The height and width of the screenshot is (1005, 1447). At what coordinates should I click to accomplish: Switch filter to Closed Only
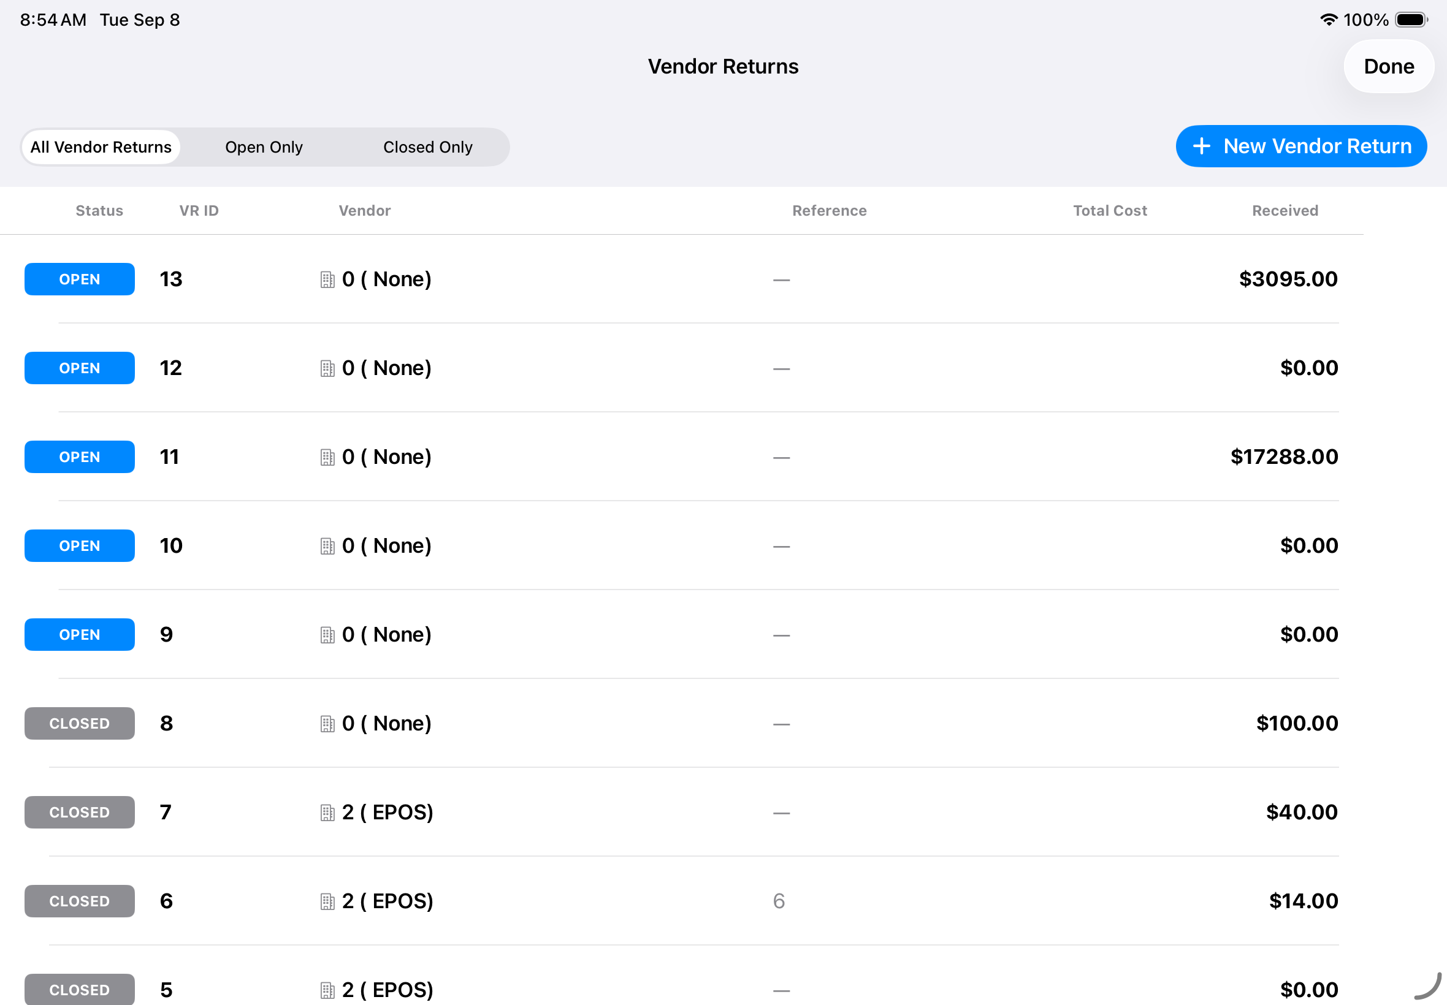(428, 147)
